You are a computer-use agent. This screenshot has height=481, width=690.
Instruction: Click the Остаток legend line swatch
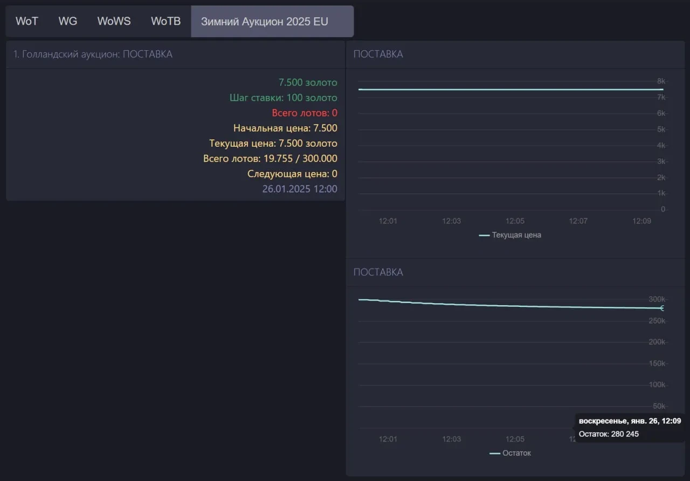tap(494, 453)
